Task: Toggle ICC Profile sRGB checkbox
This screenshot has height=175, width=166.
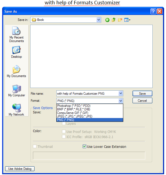Action: click(x=64, y=137)
